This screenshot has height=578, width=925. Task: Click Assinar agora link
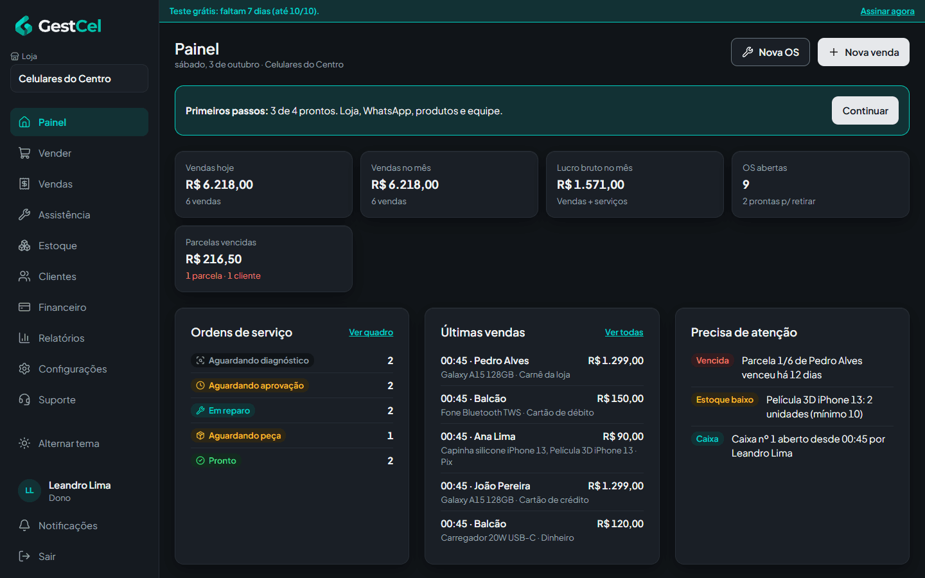(887, 11)
